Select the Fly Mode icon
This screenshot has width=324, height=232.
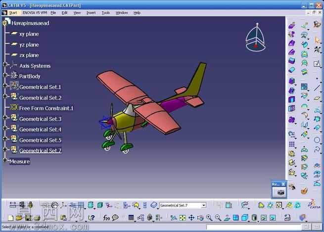click(x=174, y=218)
